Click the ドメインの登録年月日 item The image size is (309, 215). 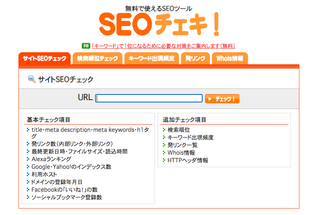click(x=57, y=182)
